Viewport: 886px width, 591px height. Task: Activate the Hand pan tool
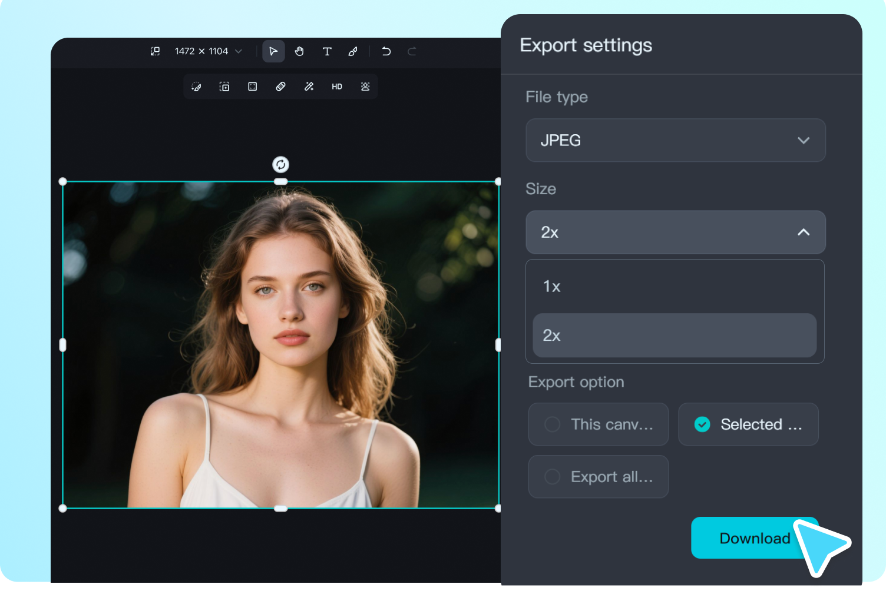(299, 51)
